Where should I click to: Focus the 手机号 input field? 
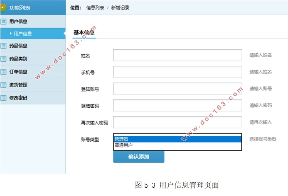[x=177, y=72]
